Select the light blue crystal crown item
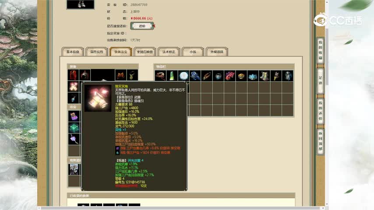This screenshot has height=210, width=374. [253, 76]
